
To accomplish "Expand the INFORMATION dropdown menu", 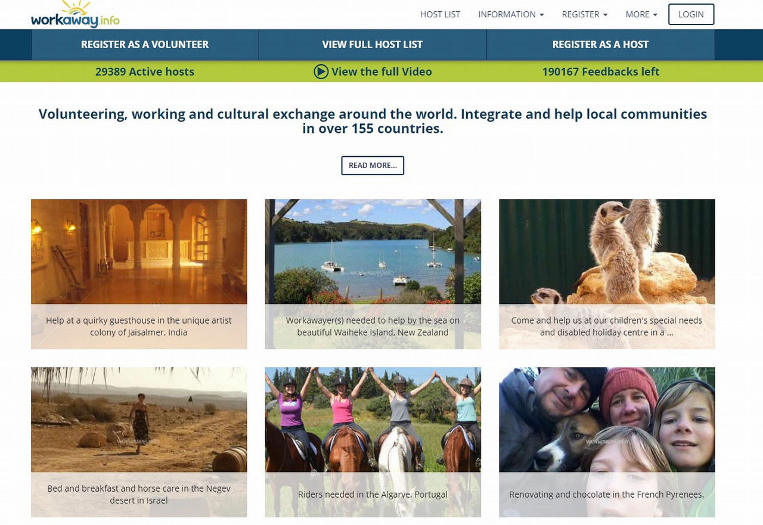I will pyautogui.click(x=511, y=14).
